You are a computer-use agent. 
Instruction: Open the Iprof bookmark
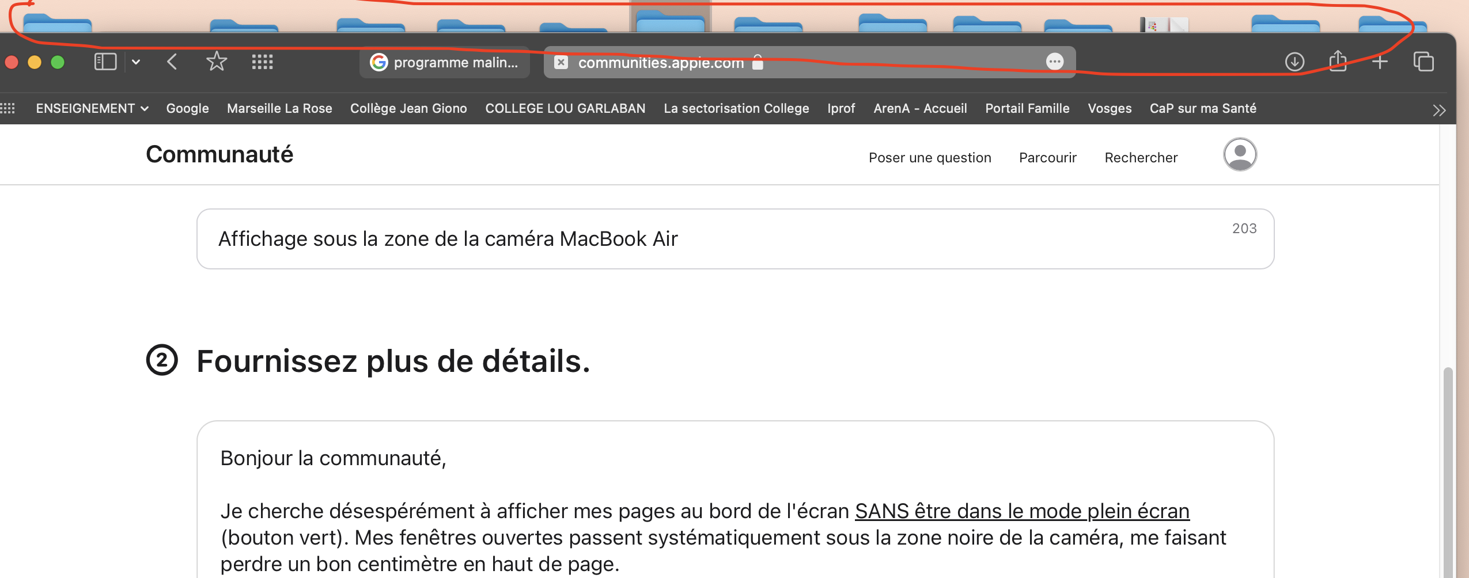click(x=841, y=108)
